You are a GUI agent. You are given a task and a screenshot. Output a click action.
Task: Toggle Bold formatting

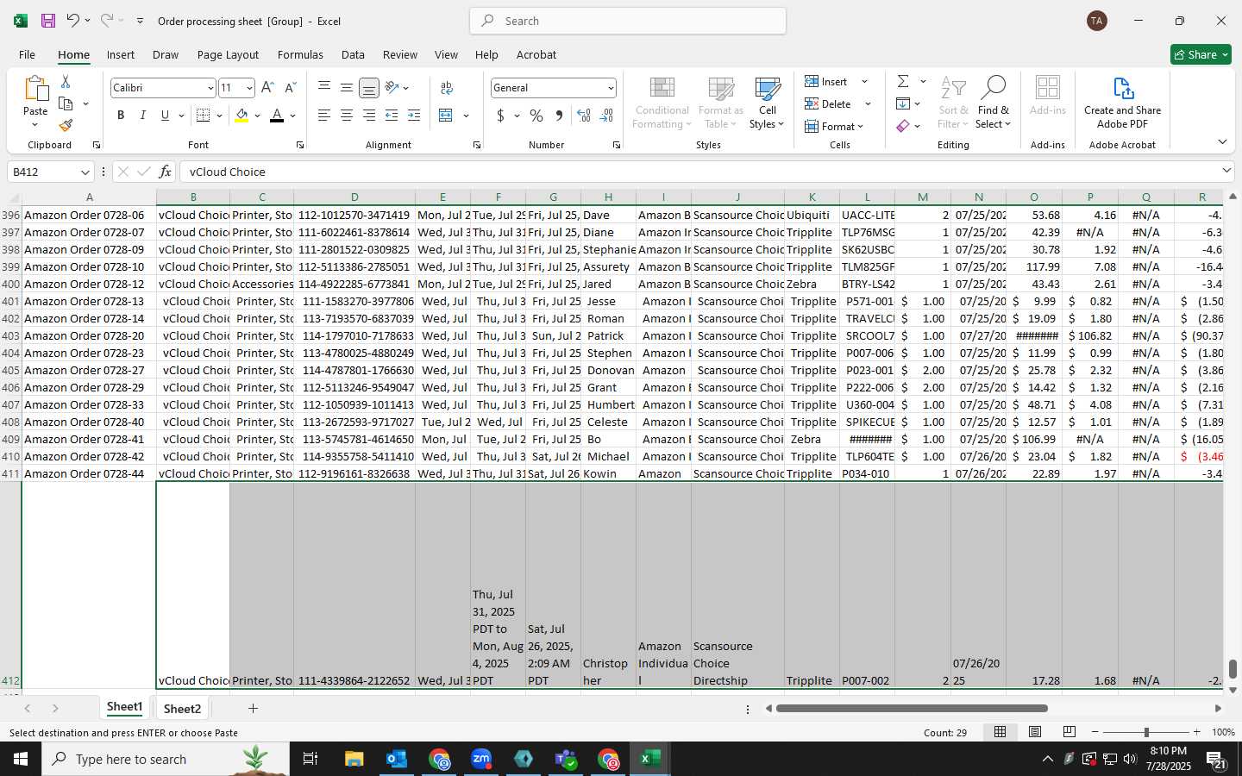pyautogui.click(x=121, y=116)
